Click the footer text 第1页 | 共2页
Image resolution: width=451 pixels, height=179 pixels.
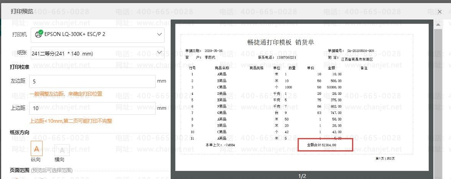point(385,159)
